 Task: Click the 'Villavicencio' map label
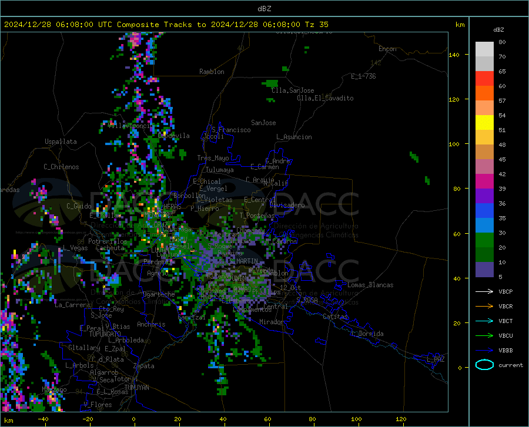pos(130,126)
